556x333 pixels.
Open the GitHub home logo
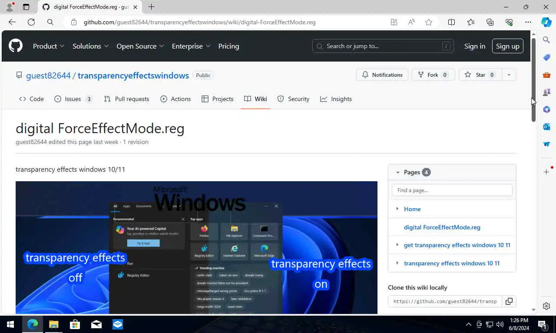[16, 46]
